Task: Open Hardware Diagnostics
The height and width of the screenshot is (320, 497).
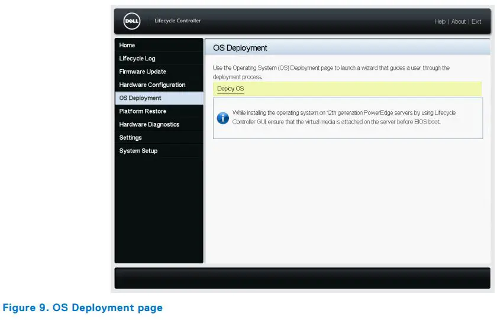Action: [x=159, y=125]
